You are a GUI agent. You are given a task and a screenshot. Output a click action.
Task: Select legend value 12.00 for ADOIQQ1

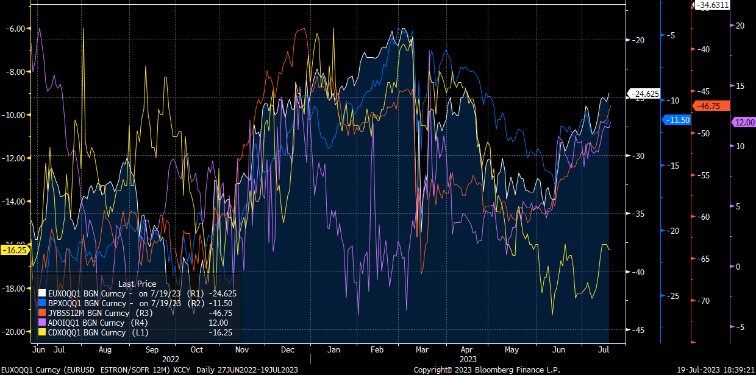pos(218,323)
